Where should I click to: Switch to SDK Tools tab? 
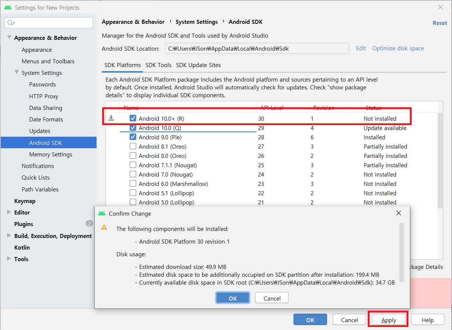pyautogui.click(x=158, y=65)
